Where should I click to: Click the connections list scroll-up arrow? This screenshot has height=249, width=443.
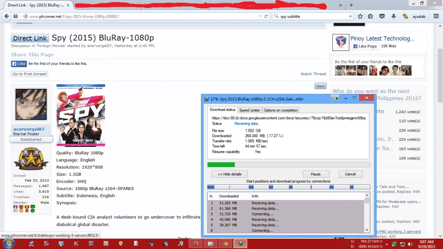click(367, 195)
